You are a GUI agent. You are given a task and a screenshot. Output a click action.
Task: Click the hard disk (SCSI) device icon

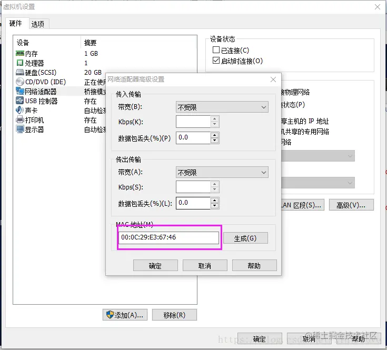click(x=20, y=72)
